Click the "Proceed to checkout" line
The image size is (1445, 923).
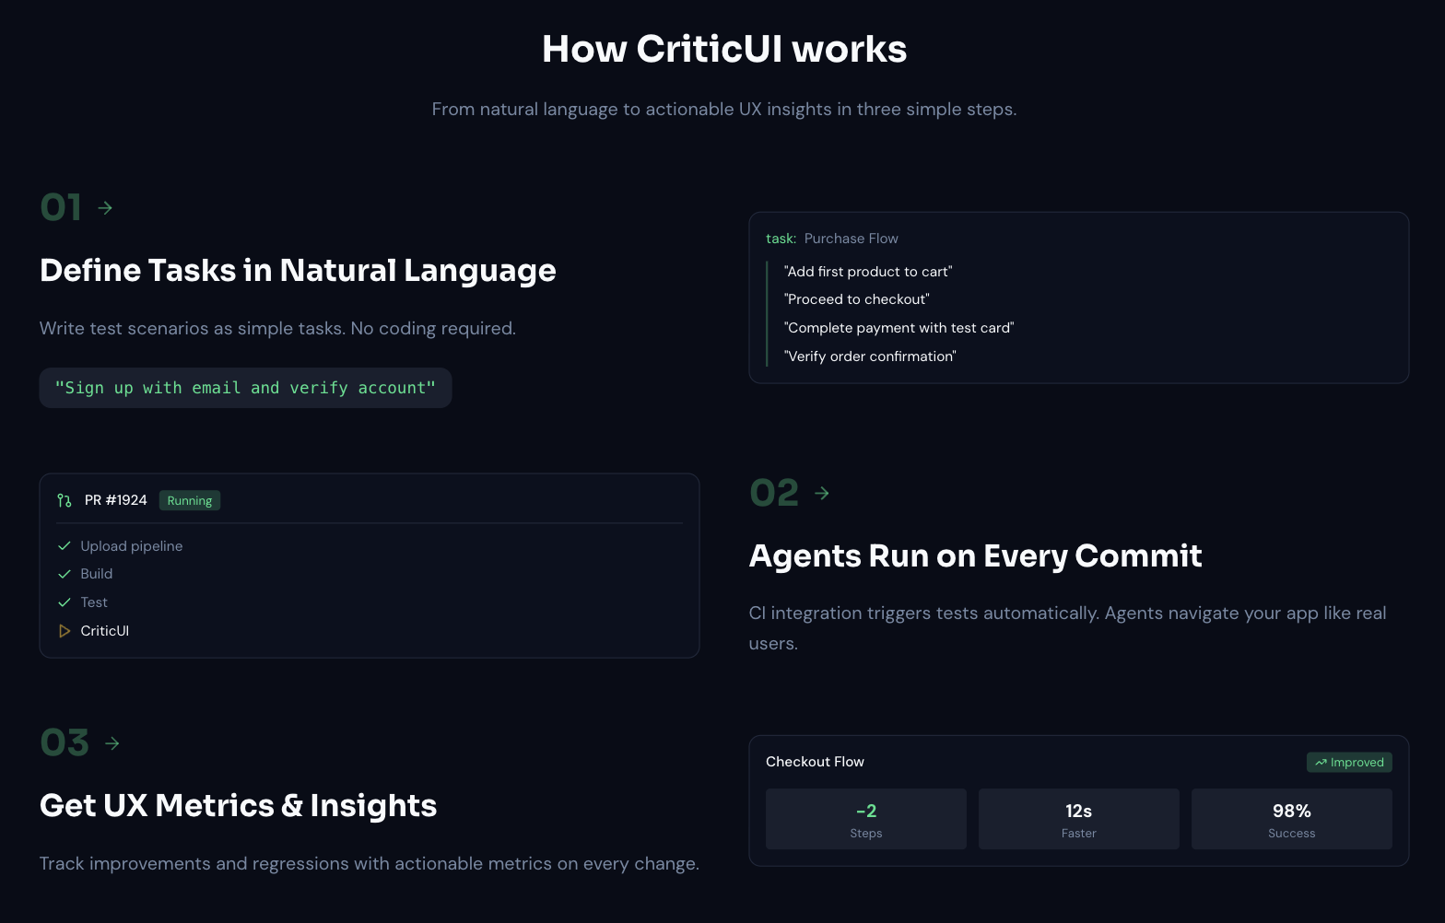coord(856,299)
